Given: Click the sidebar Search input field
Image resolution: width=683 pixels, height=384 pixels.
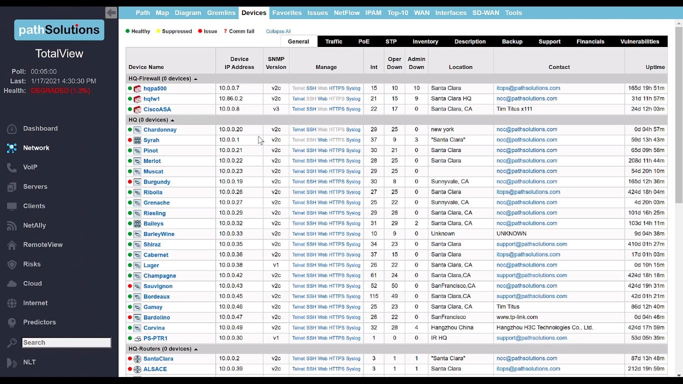Looking at the screenshot, I should 66,342.
